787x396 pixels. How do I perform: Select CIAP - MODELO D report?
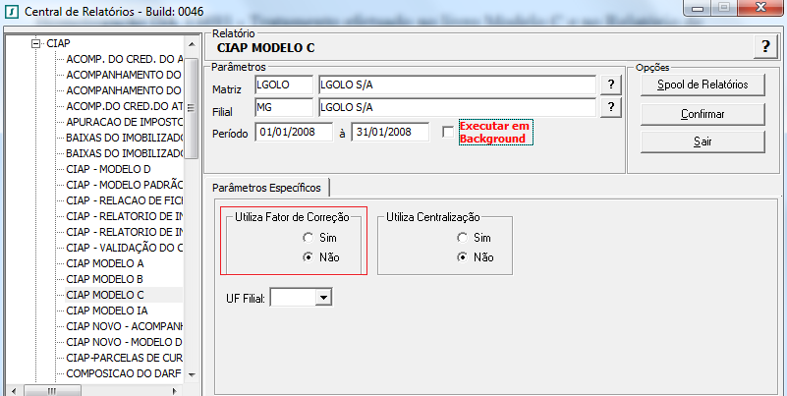(108, 169)
